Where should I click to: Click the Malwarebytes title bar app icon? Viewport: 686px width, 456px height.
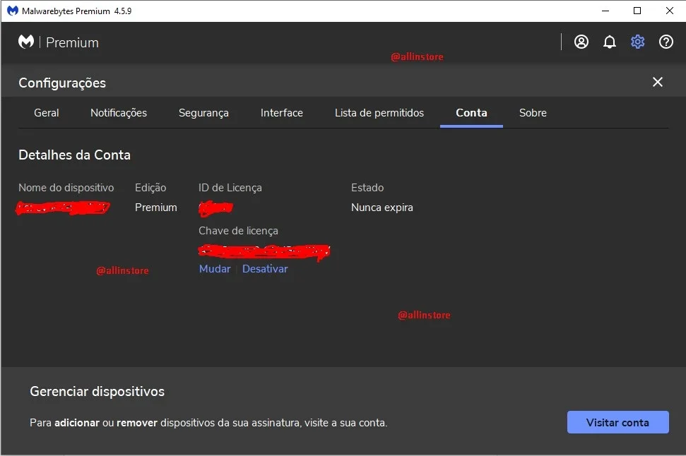tap(13, 11)
